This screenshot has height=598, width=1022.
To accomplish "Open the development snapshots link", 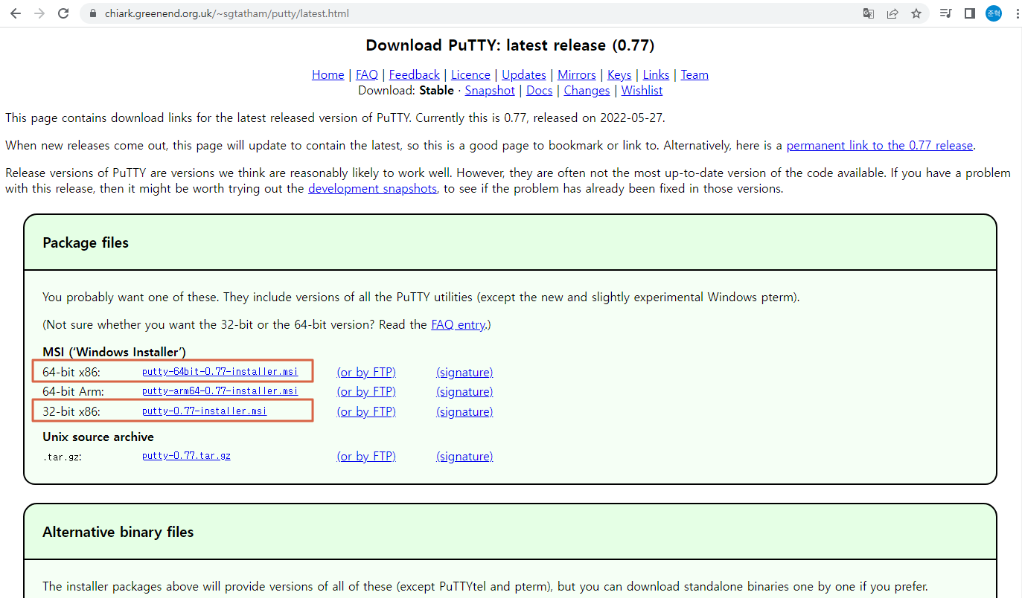I will (x=372, y=188).
